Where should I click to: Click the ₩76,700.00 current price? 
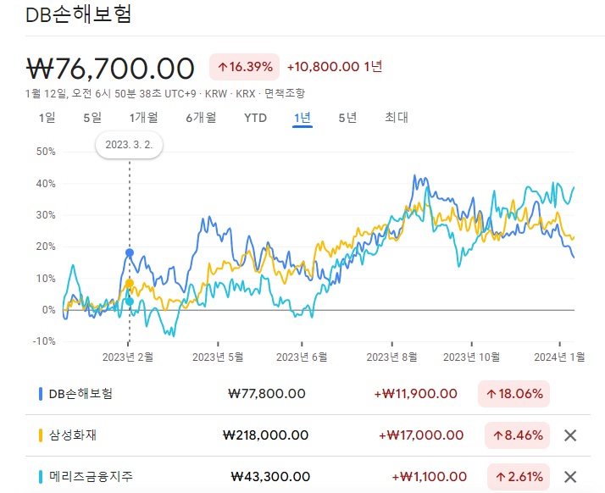[x=110, y=69]
